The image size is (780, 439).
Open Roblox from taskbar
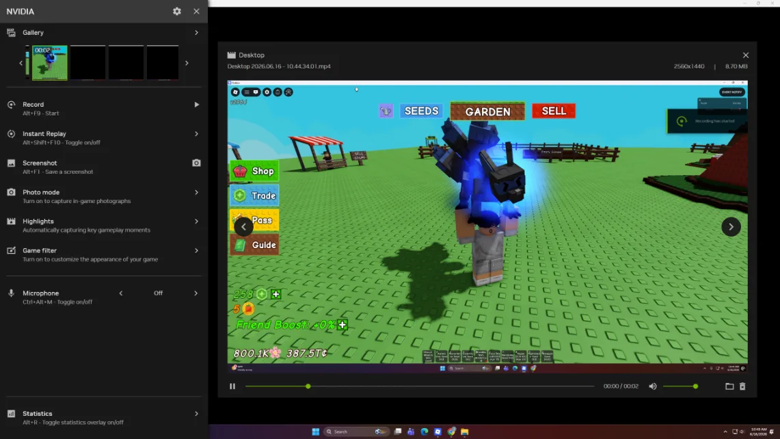[438, 431]
